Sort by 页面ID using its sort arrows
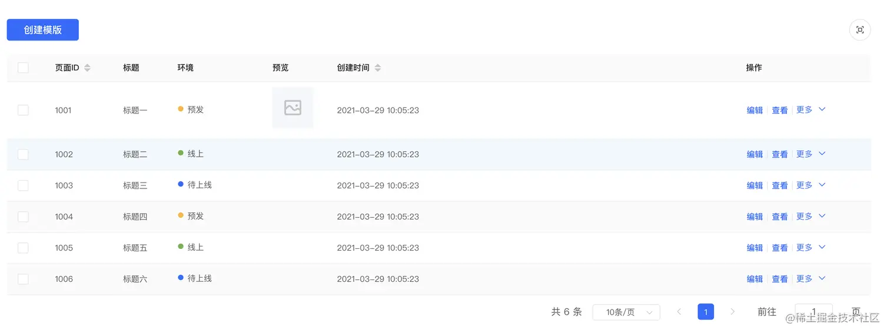This screenshot has width=890, height=334. 87,68
